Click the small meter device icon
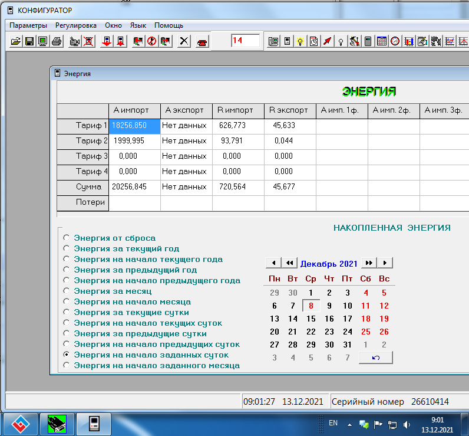The width and height of the screenshot is (469, 436). tap(287, 41)
